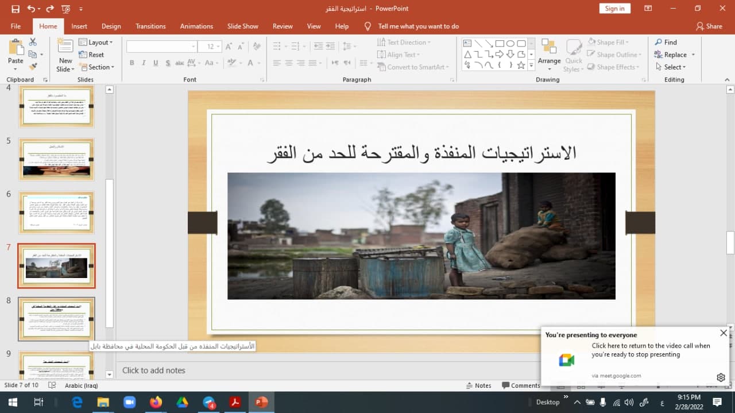Open Shape Outline dropdown

613,55
